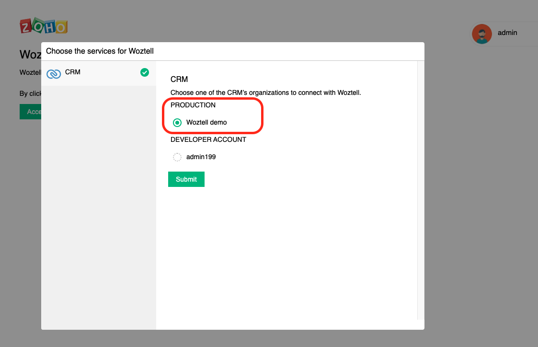Click the 'Choose the services for Woztell' title

[100, 51]
